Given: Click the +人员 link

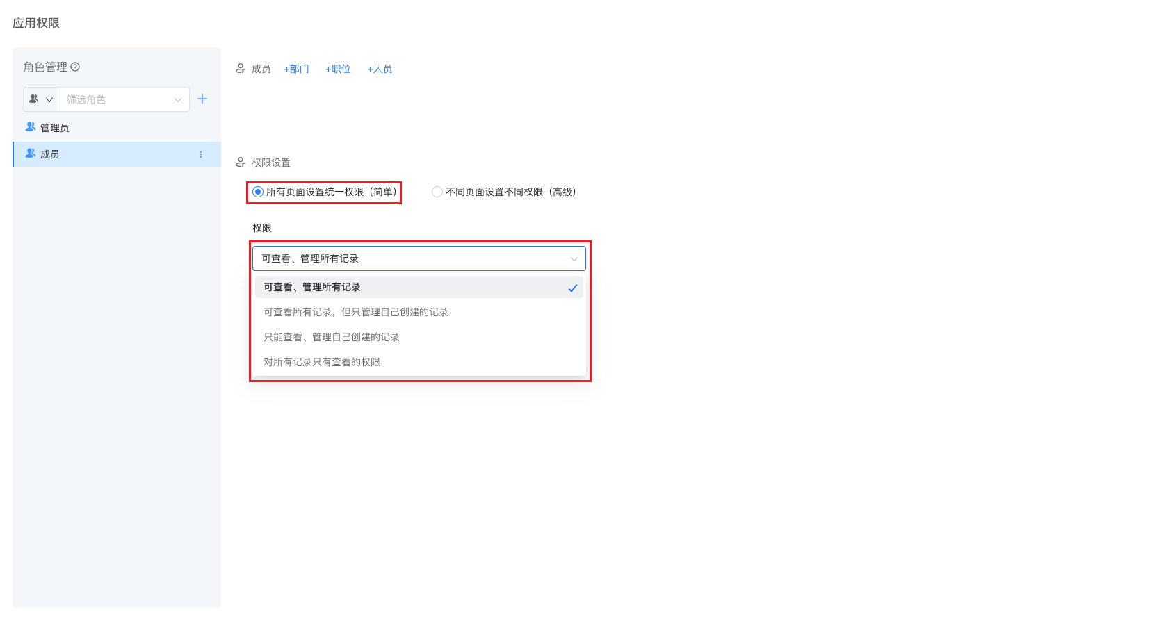Looking at the screenshot, I should point(380,69).
